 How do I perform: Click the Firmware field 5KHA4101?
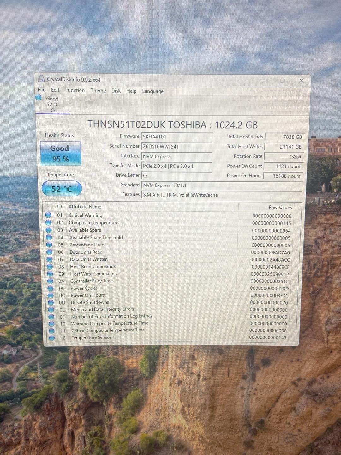[x=176, y=137]
